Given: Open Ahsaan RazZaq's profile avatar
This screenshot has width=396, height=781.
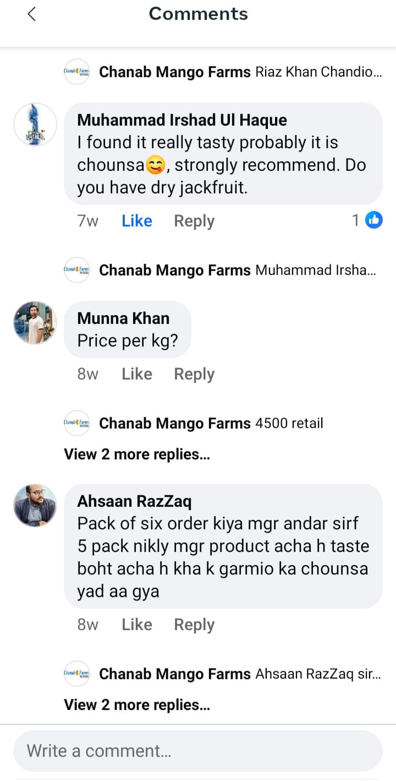Looking at the screenshot, I should pos(35,506).
